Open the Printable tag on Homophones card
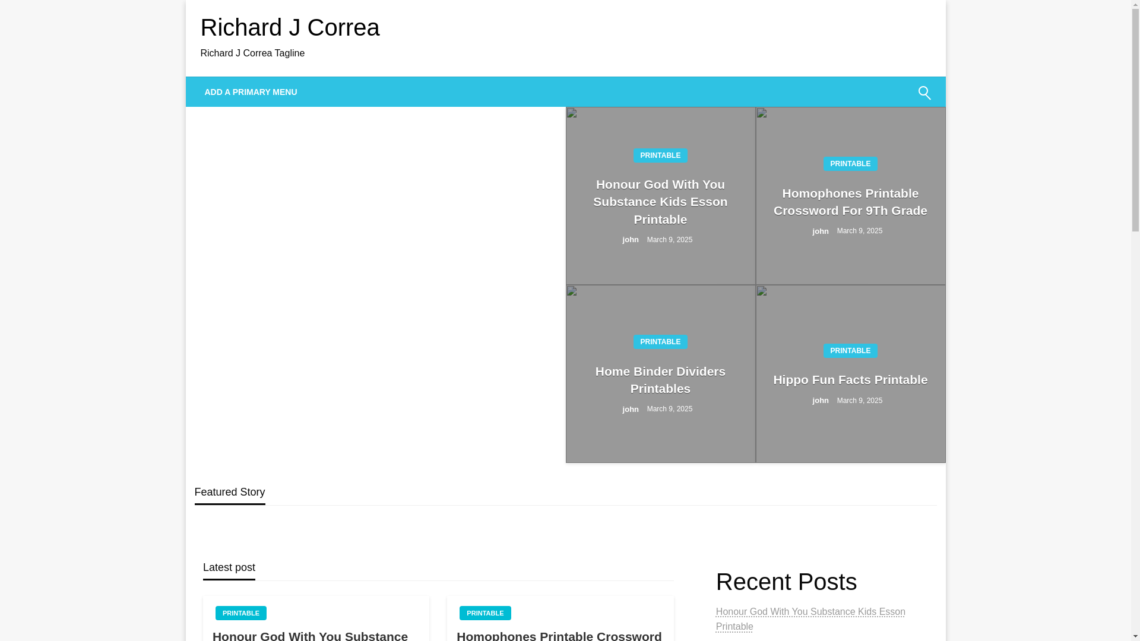 click(850, 164)
